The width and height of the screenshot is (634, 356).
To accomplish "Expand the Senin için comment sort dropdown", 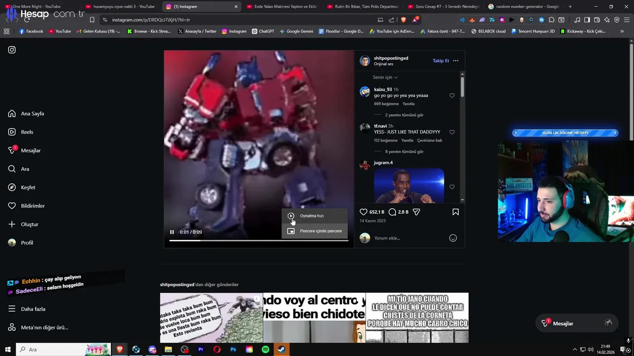I will tap(385, 77).
